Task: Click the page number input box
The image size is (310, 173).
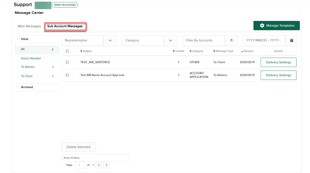Action: point(80,165)
